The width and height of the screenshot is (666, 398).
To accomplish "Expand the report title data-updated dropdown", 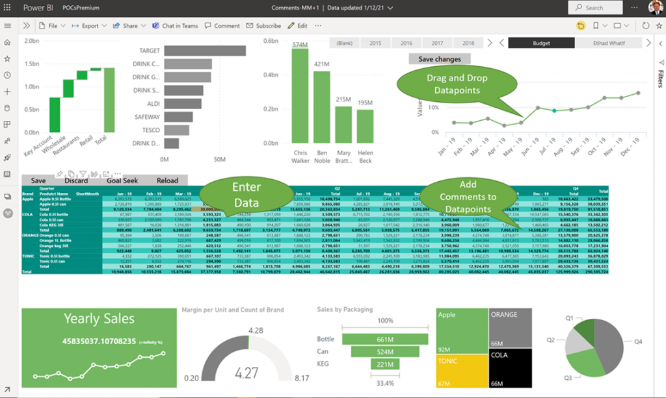I will [390, 8].
